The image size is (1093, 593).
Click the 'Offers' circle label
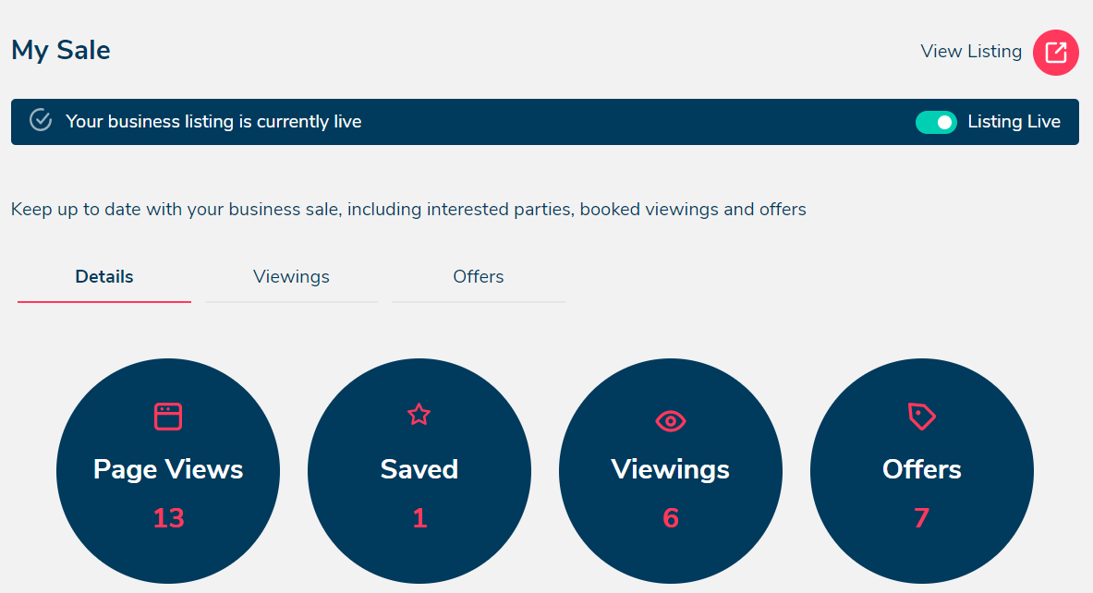pyautogui.click(x=921, y=469)
